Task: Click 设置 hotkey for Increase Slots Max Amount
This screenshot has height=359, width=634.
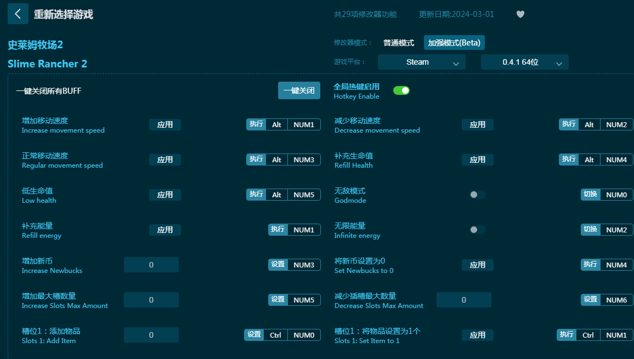Action: [x=278, y=300]
